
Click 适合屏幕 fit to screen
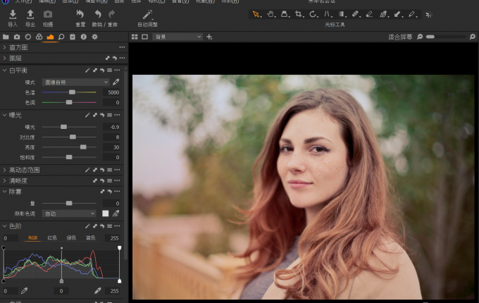coord(400,37)
